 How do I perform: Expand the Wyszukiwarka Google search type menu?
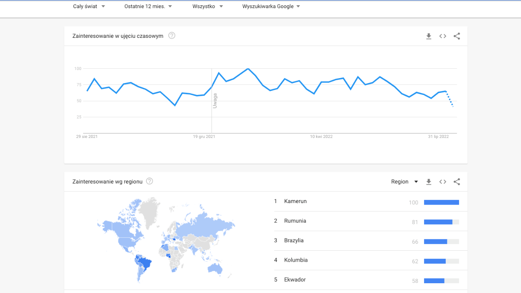coord(271,7)
